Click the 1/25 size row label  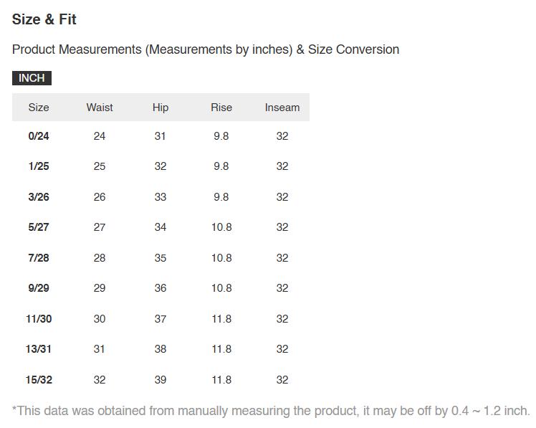point(39,166)
